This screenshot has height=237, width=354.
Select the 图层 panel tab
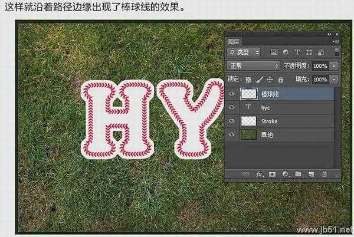coord(234,41)
